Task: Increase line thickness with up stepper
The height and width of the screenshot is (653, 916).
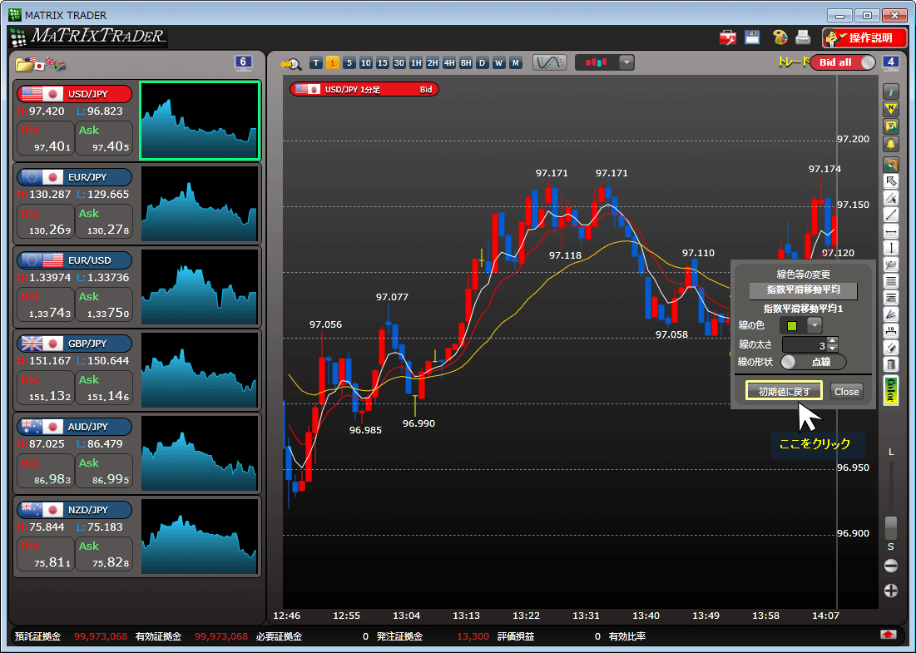Action: tap(833, 340)
